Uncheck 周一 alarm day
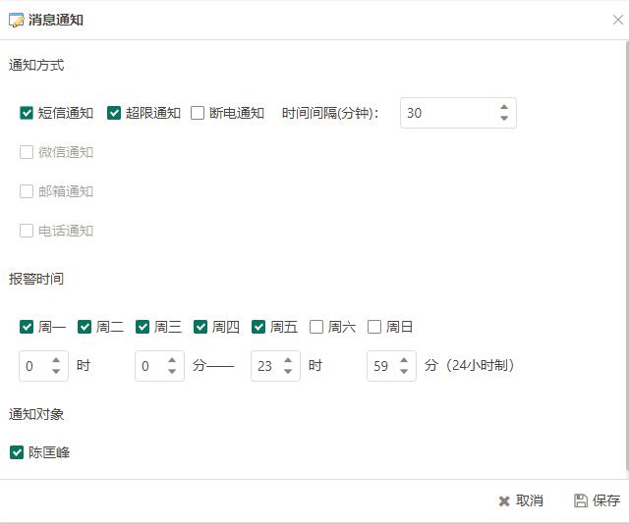The width and height of the screenshot is (629, 524). [27, 327]
